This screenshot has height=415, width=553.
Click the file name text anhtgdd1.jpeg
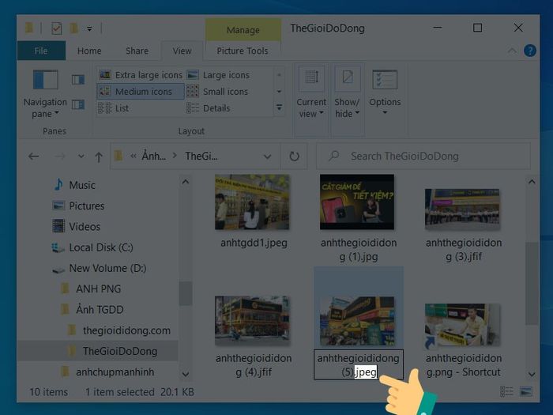tap(254, 243)
